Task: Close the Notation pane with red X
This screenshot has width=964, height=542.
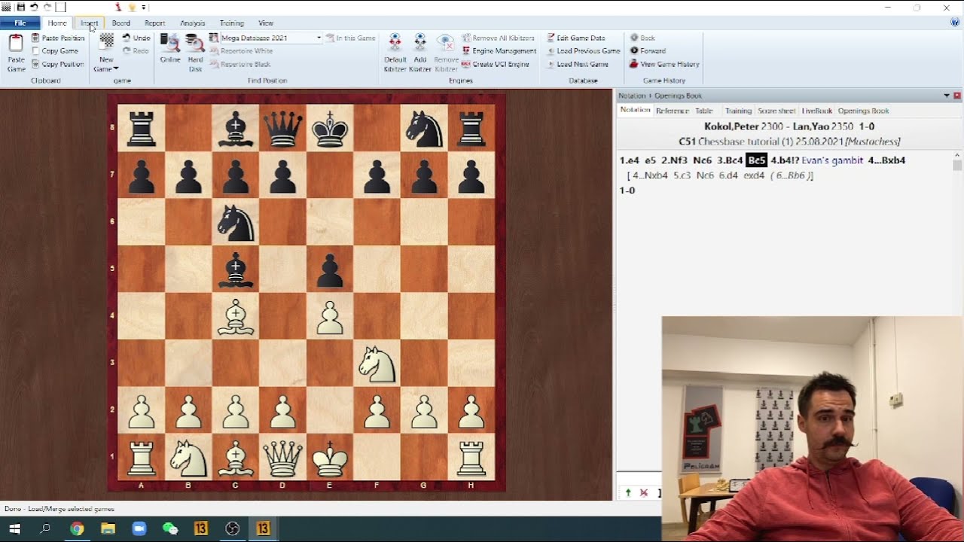Action: pyautogui.click(x=957, y=96)
